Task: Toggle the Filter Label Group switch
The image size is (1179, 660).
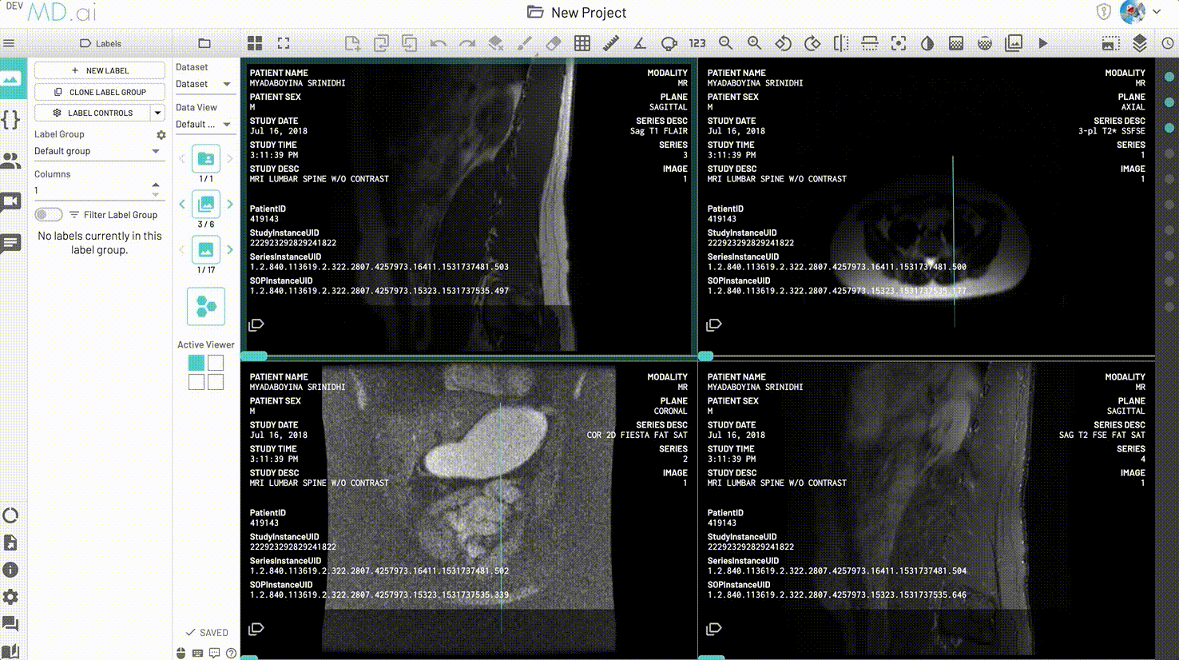Action: click(48, 214)
